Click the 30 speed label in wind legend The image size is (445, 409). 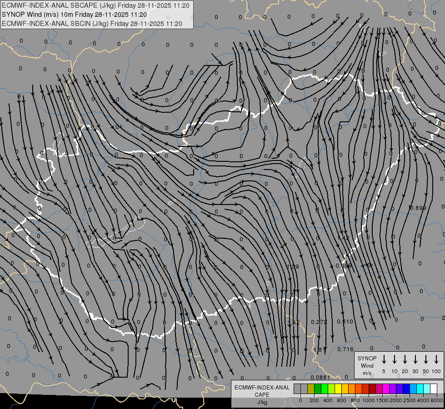(415, 371)
